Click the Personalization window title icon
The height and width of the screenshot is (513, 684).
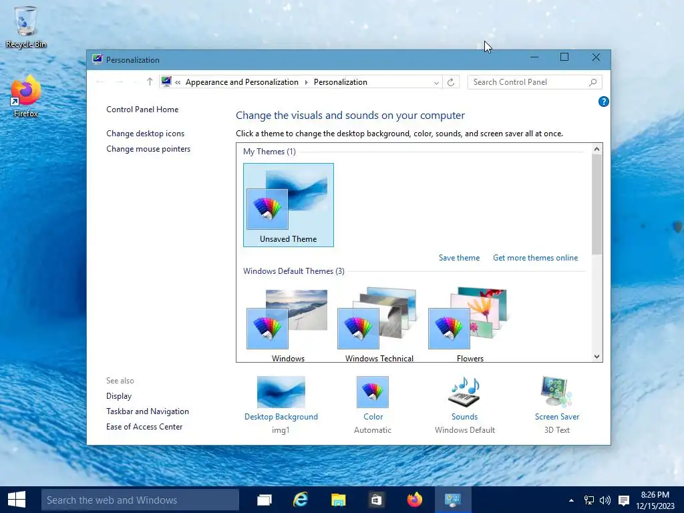click(97, 59)
